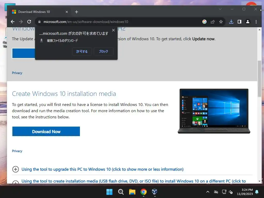The image size is (264, 198).
Task: Open the Google icon in address bar
Action: (x=204, y=22)
